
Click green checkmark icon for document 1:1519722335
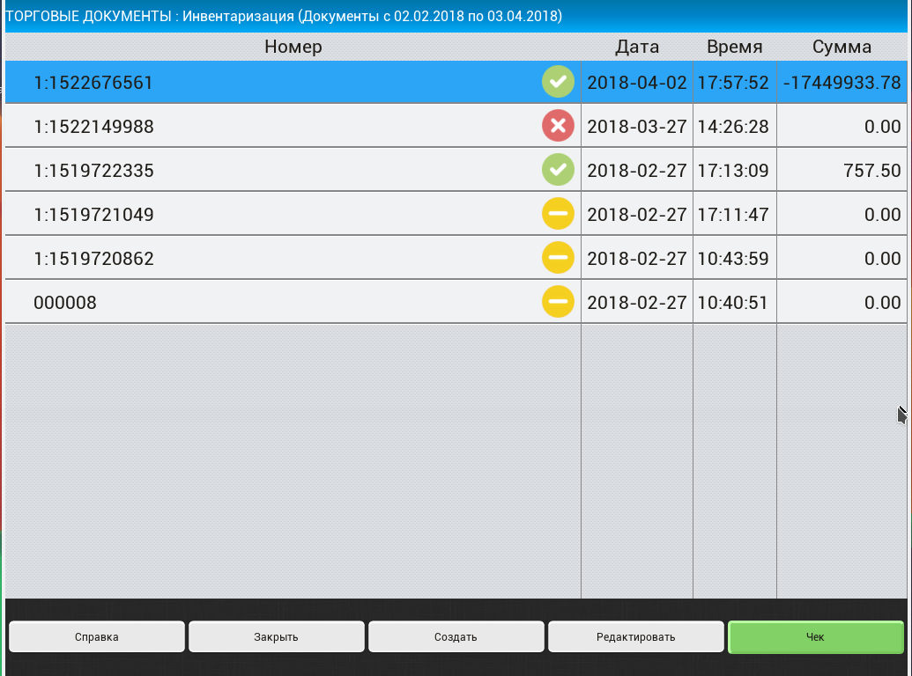point(558,170)
